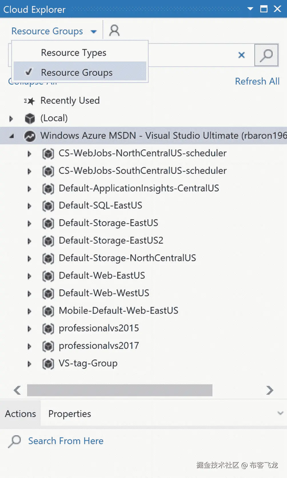
Task: Expand the Default-Web-WestUS resource group
Action: coord(29,294)
